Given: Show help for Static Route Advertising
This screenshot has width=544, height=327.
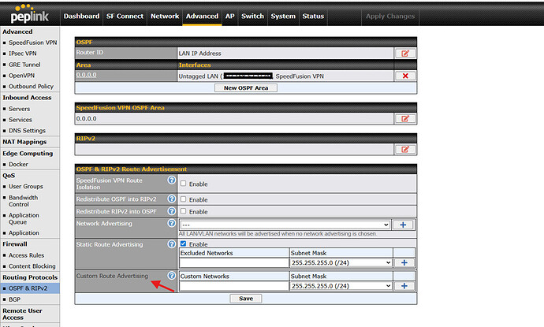Looking at the screenshot, I should tap(171, 244).
